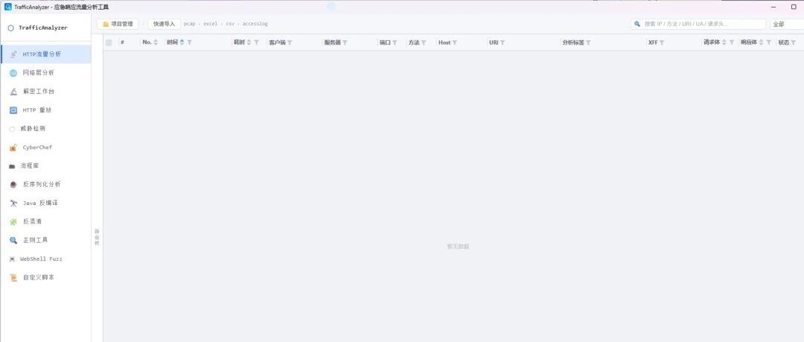Open the 威胁检测 section
The height and width of the screenshot is (342, 804).
pyautogui.click(x=46, y=128)
